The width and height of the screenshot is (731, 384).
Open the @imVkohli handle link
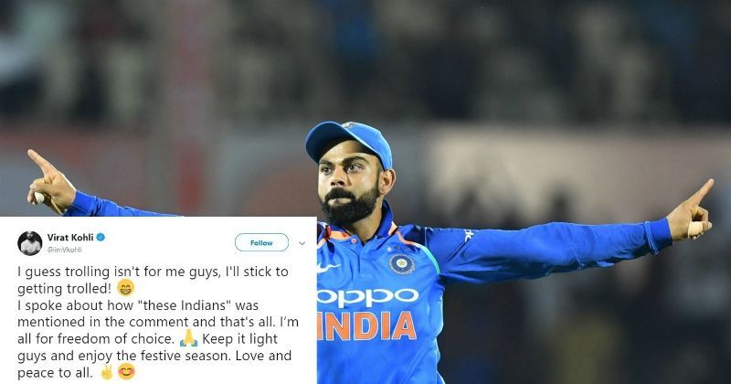click(x=64, y=250)
